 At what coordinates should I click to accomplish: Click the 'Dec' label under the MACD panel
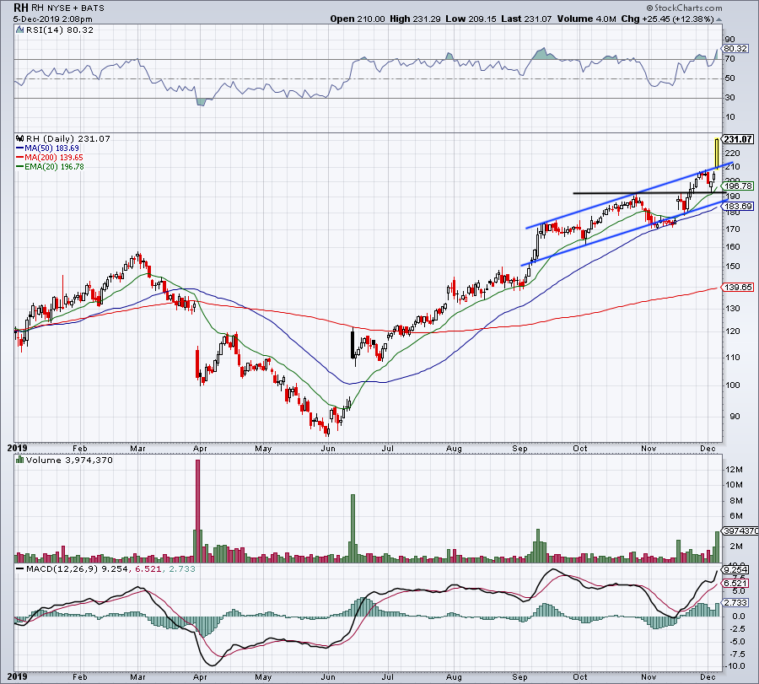pyautogui.click(x=708, y=677)
